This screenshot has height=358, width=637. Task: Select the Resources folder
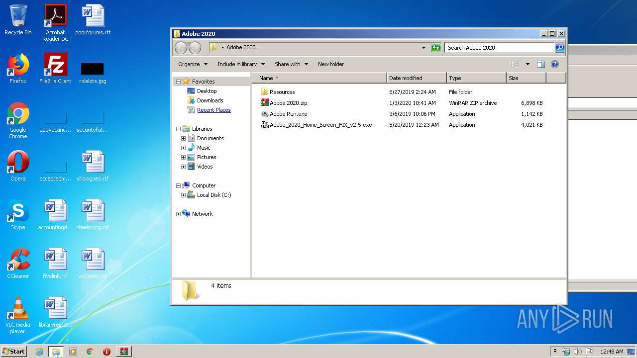click(x=282, y=92)
